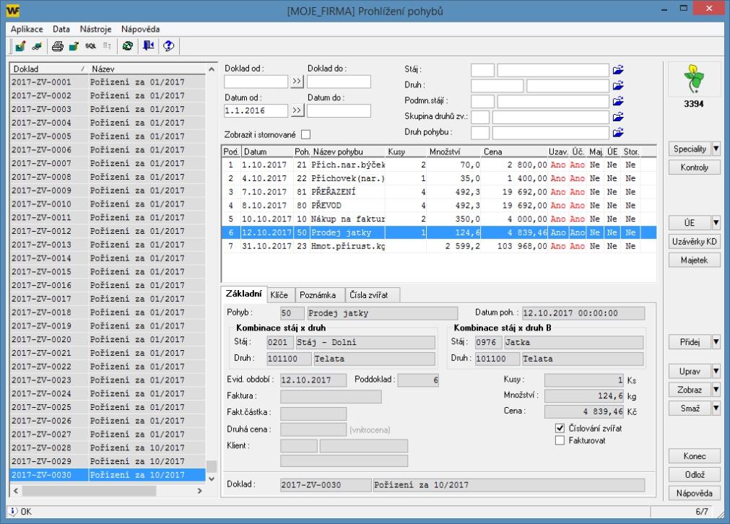Click the yellow W application icon in title bar

tap(12, 10)
